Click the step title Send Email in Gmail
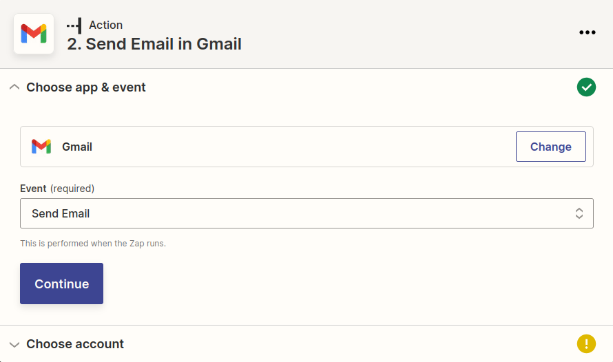613x362 pixels. [x=154, y=45]
